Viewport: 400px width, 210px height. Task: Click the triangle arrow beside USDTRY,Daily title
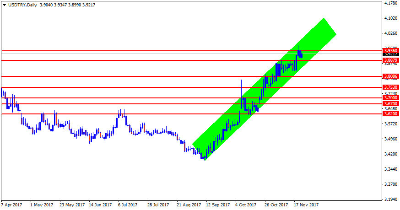pyautogui.click(x=4, y=5)
